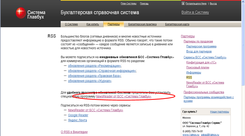Screen dimensions: 245x136
Task: Click the Система Главбух red logo
Action: click(x=21, y=13)
